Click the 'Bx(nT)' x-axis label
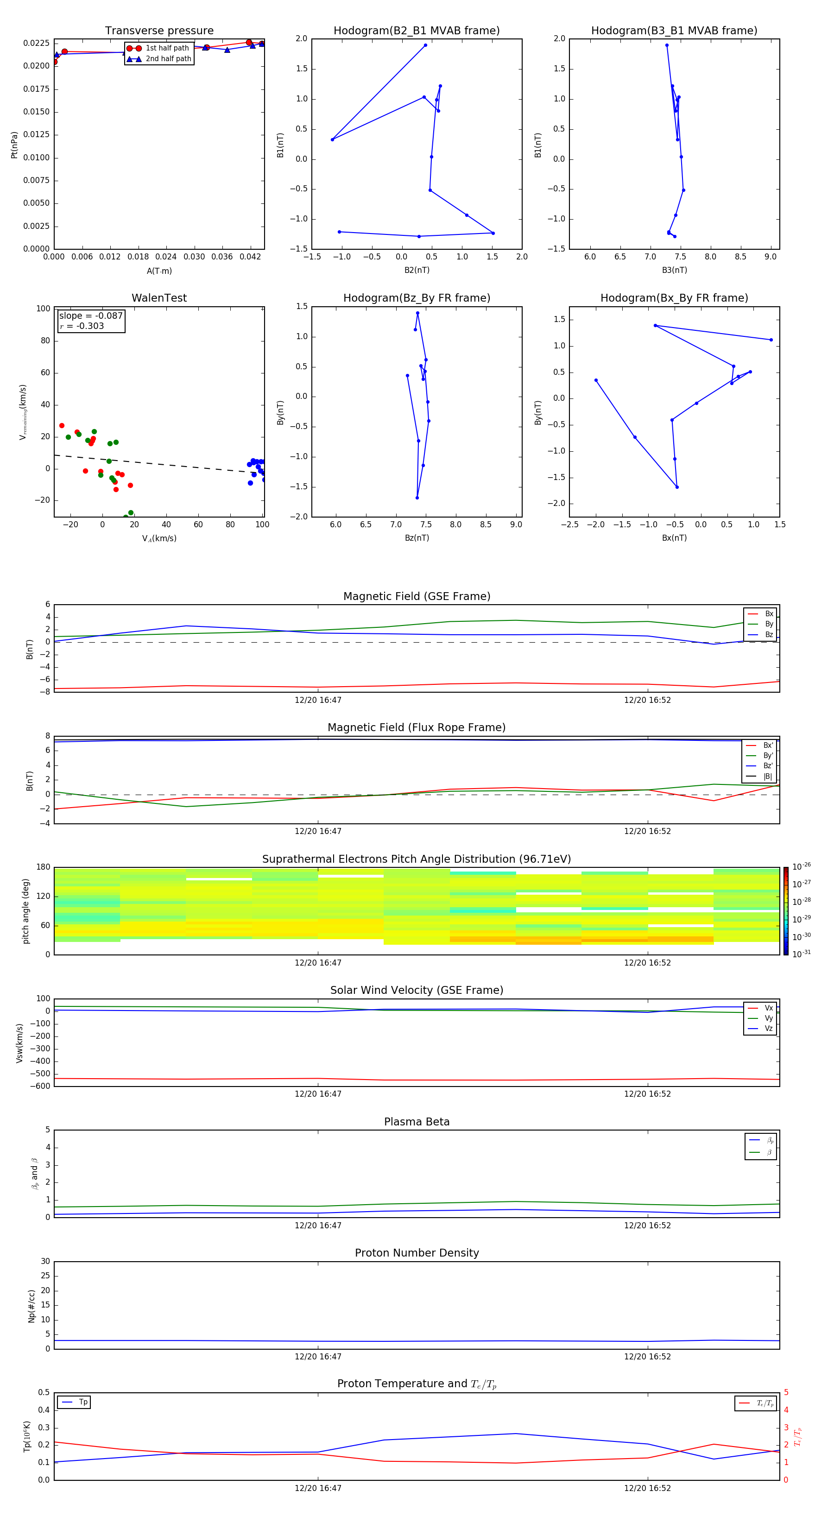Viewport: 834px width, 1529px height. (x=674, y=538)
